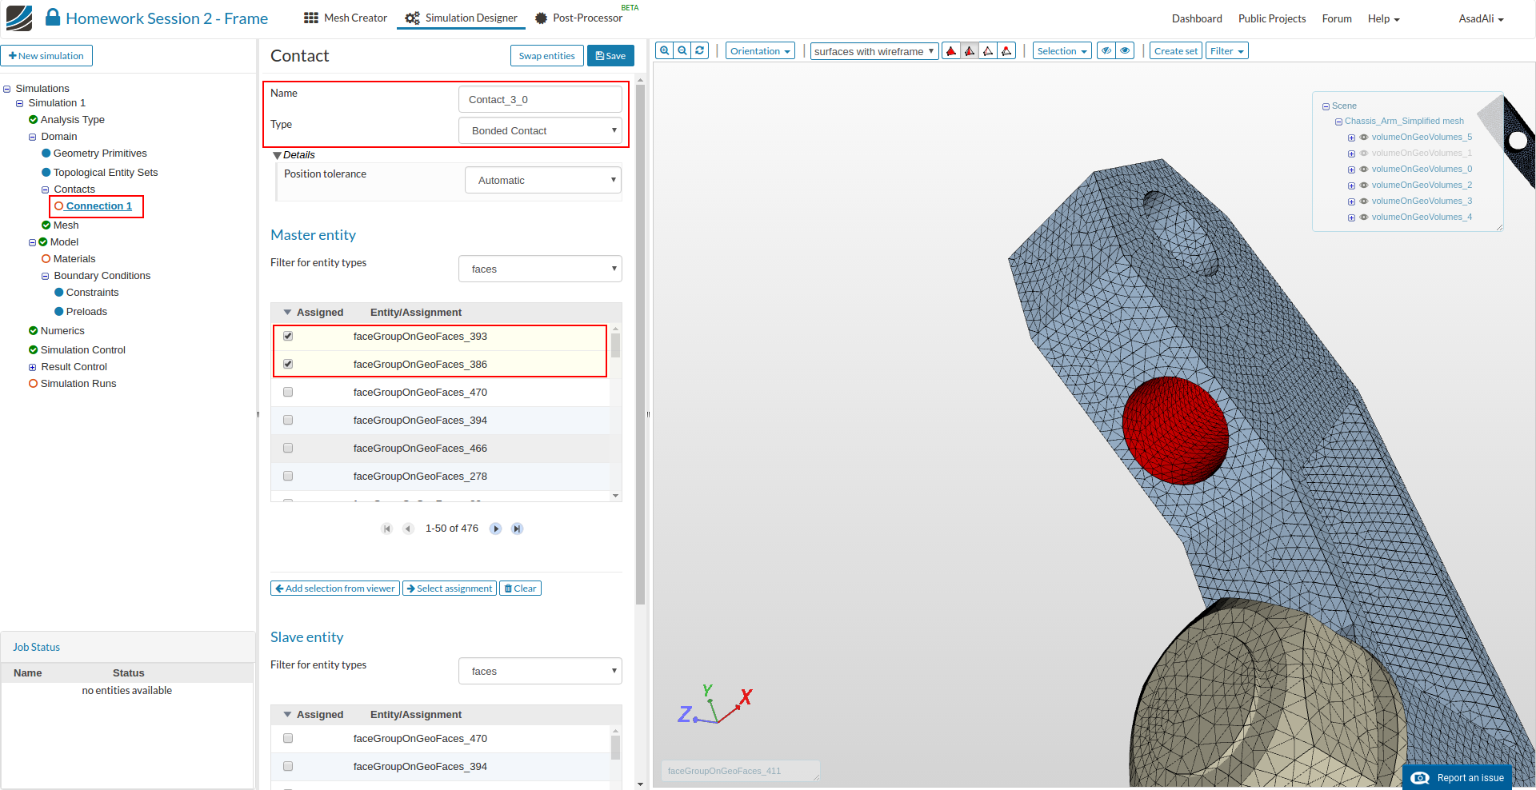Open the contact Type dropdown
Screen dimensions: 1536x790
tap(540, 131)
